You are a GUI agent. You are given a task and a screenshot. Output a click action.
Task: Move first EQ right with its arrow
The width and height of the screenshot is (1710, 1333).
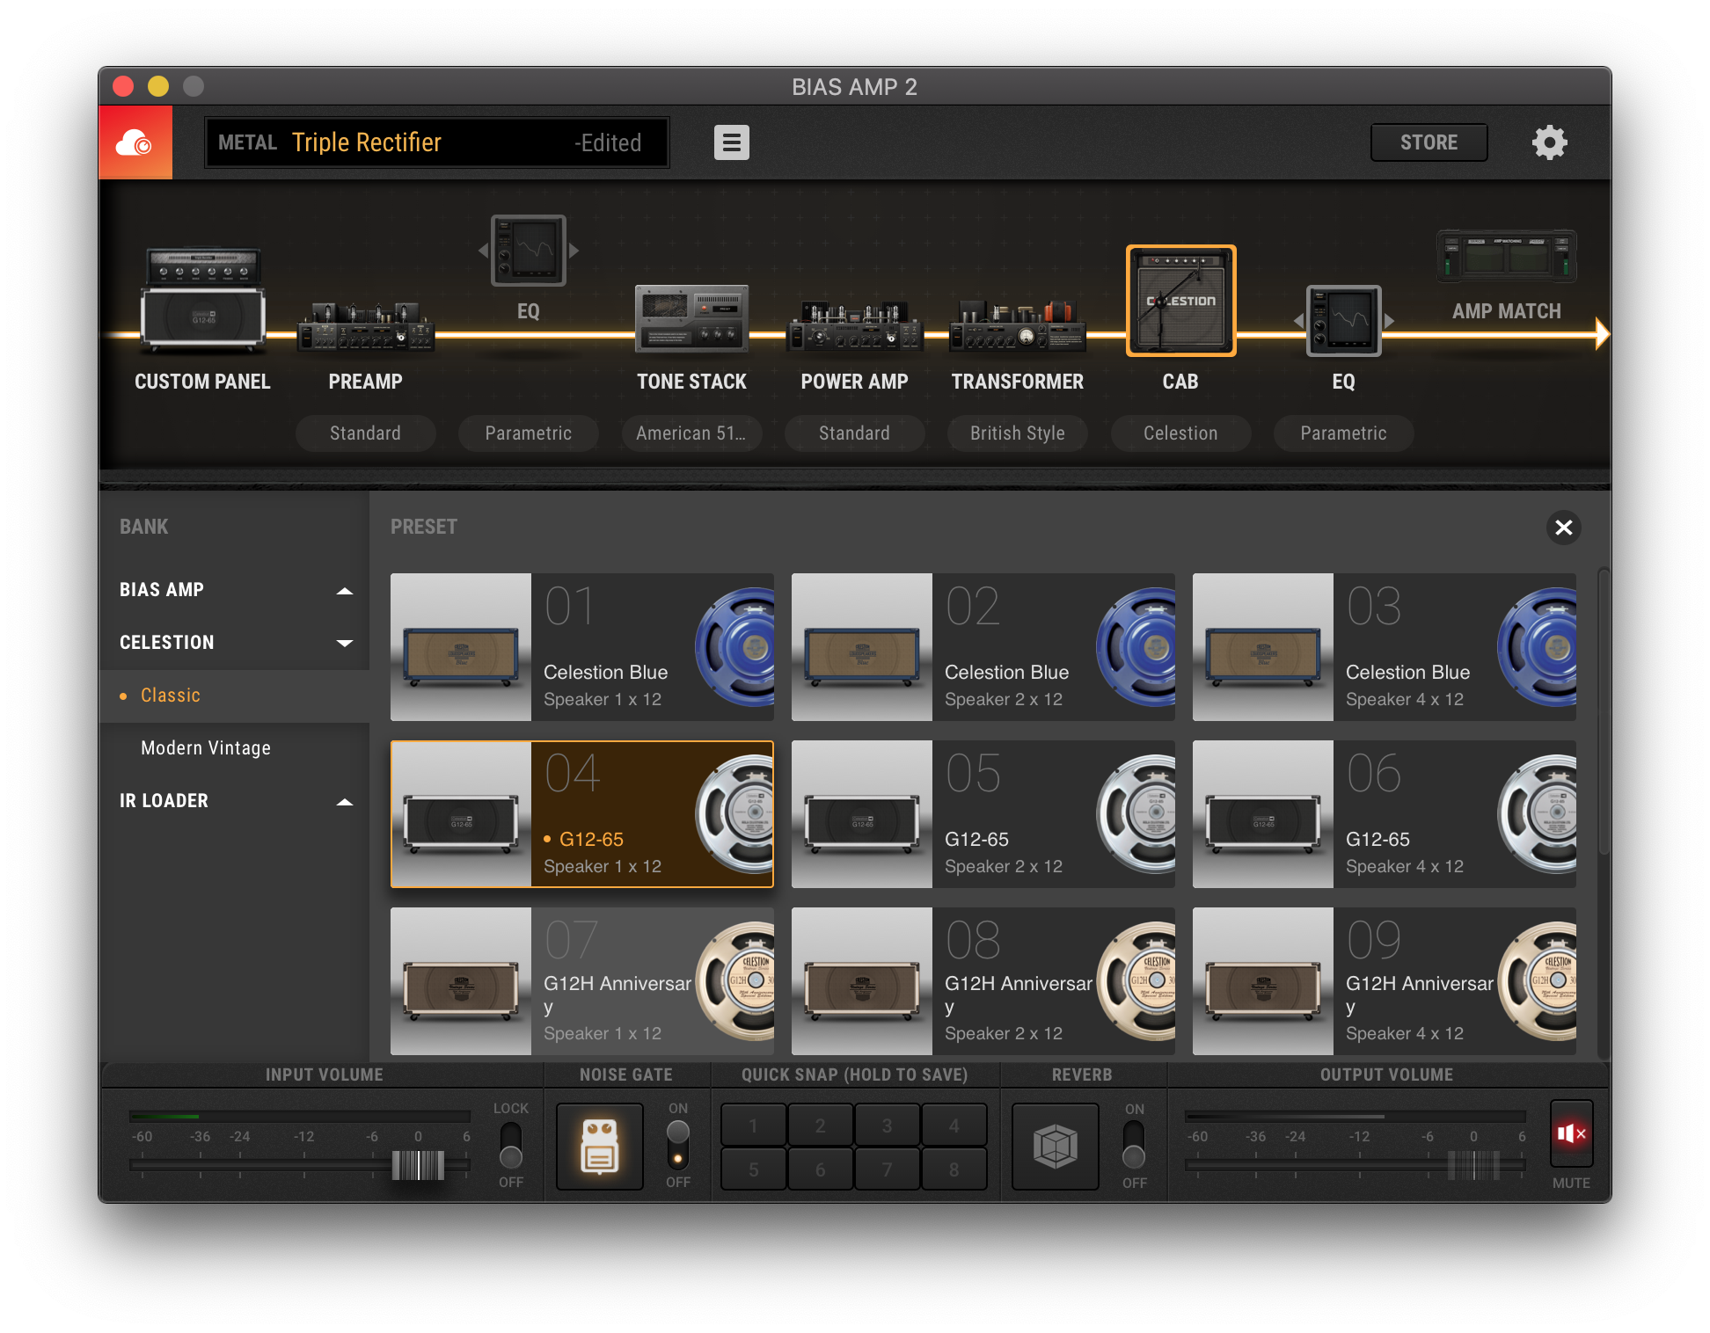[574, 251]
